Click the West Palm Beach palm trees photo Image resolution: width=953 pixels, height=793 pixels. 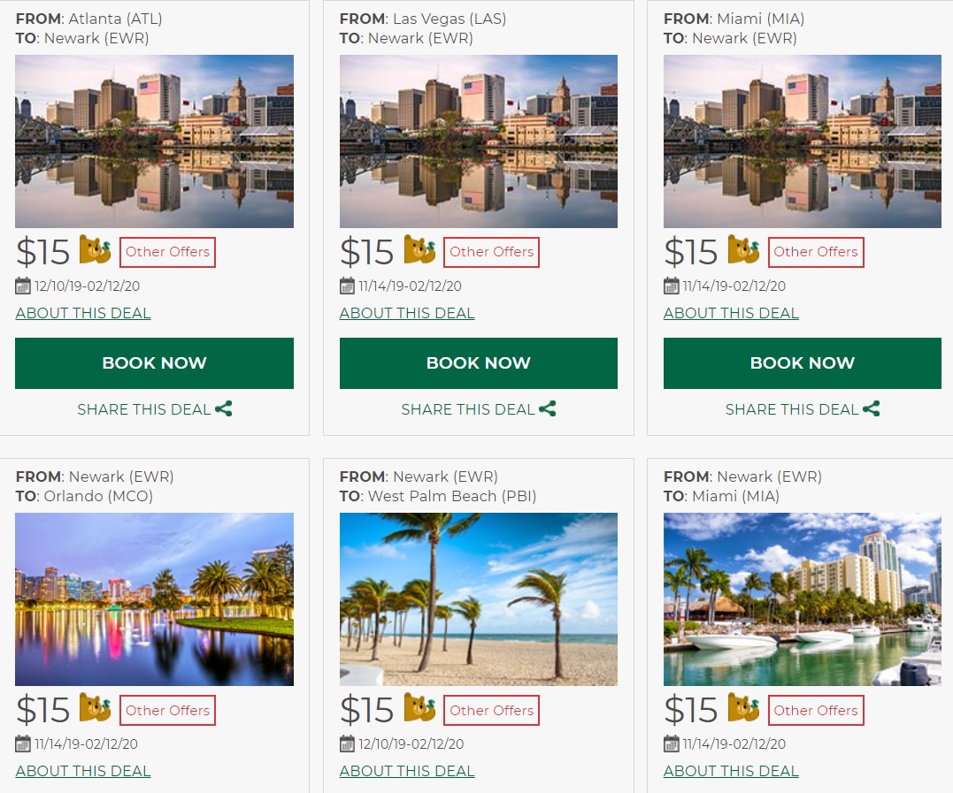pyautogui.click(x=479, y=599)
